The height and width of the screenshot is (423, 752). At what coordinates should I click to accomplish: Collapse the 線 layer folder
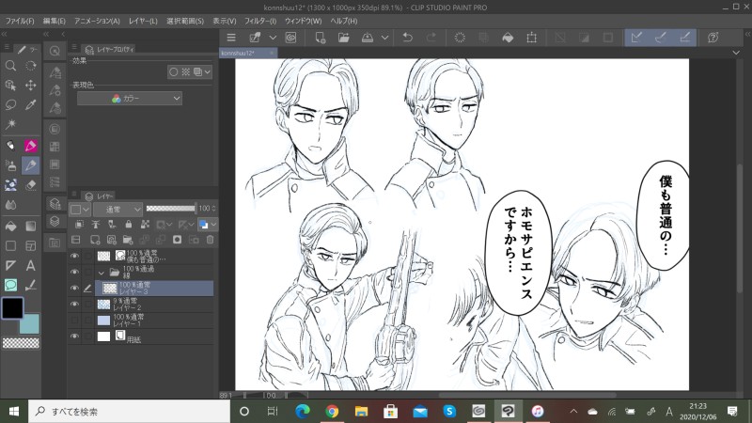click(x=102, y=273)
